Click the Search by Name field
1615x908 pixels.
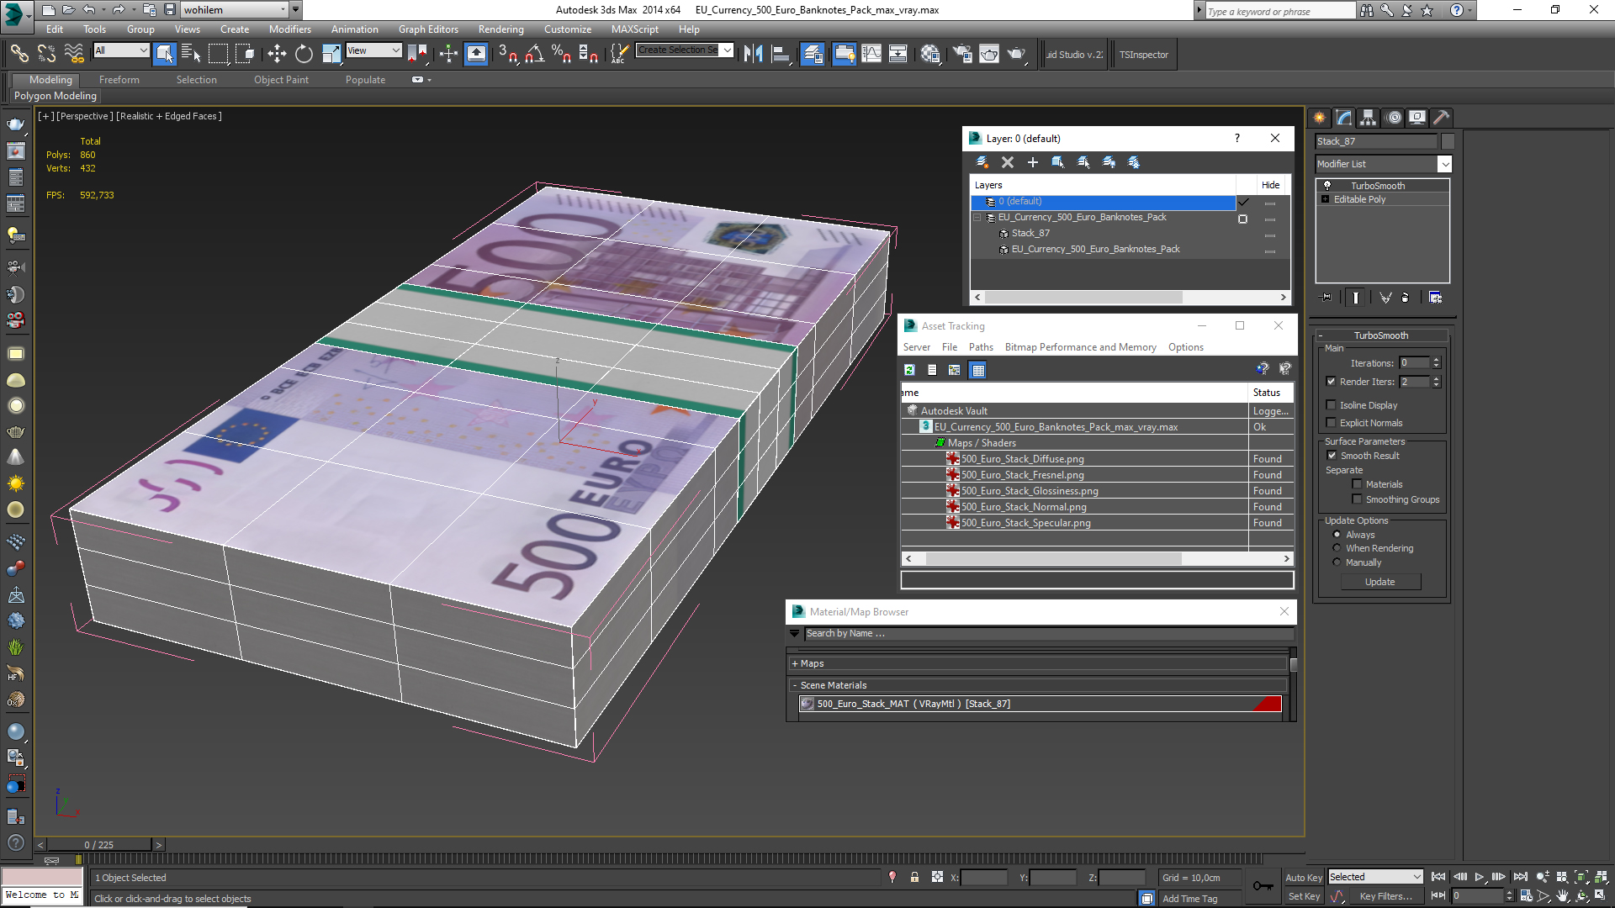(1047, 634)
